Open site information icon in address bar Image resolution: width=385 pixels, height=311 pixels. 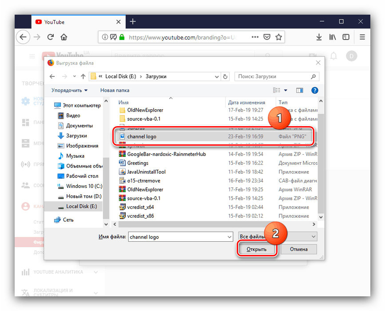(x=105, y=37)
